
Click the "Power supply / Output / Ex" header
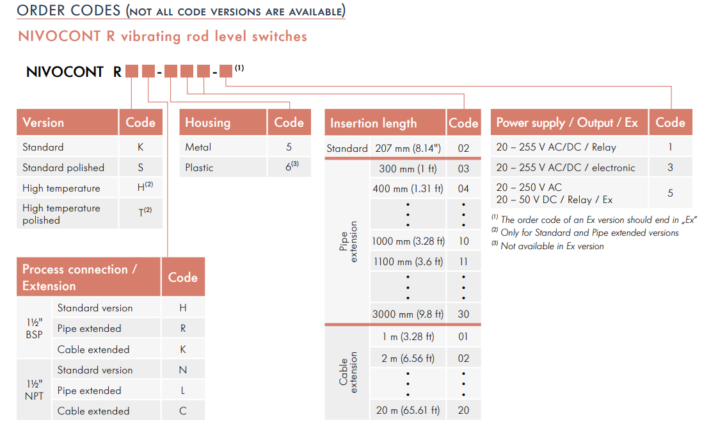pyautogui.click(x=569, y=122)
